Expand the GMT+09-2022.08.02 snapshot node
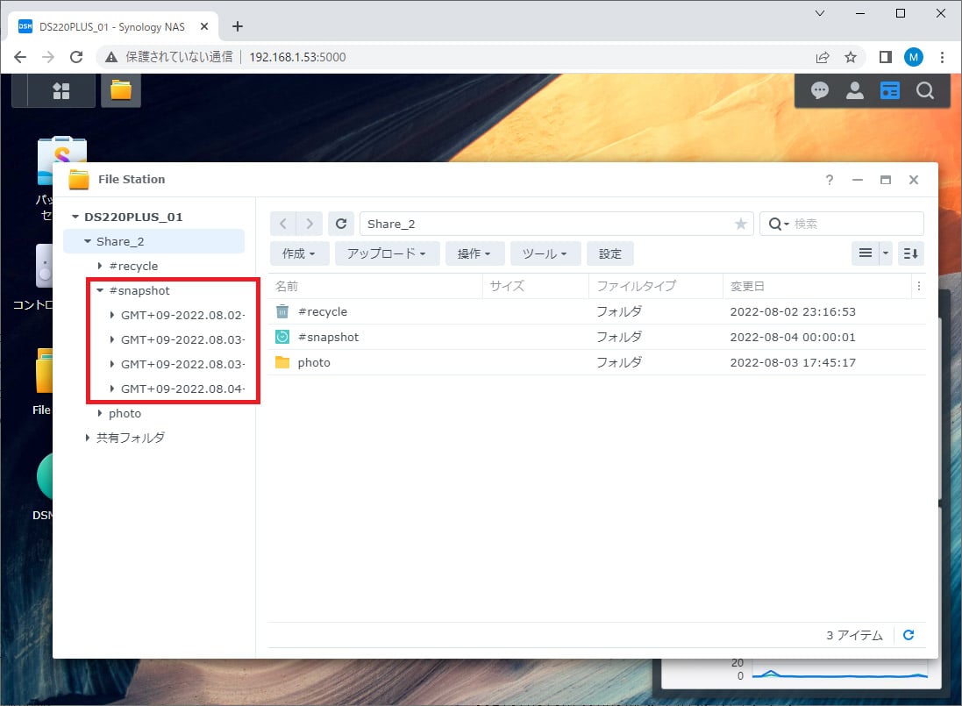Screen dimensions: 962x706 click(x=112, y=315)
